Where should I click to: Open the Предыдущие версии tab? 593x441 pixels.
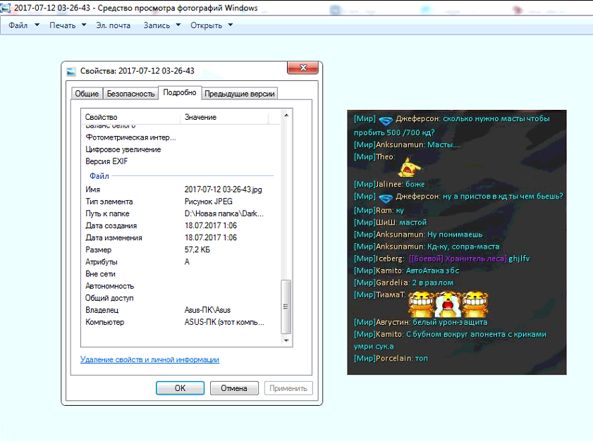tap(240, 94)
